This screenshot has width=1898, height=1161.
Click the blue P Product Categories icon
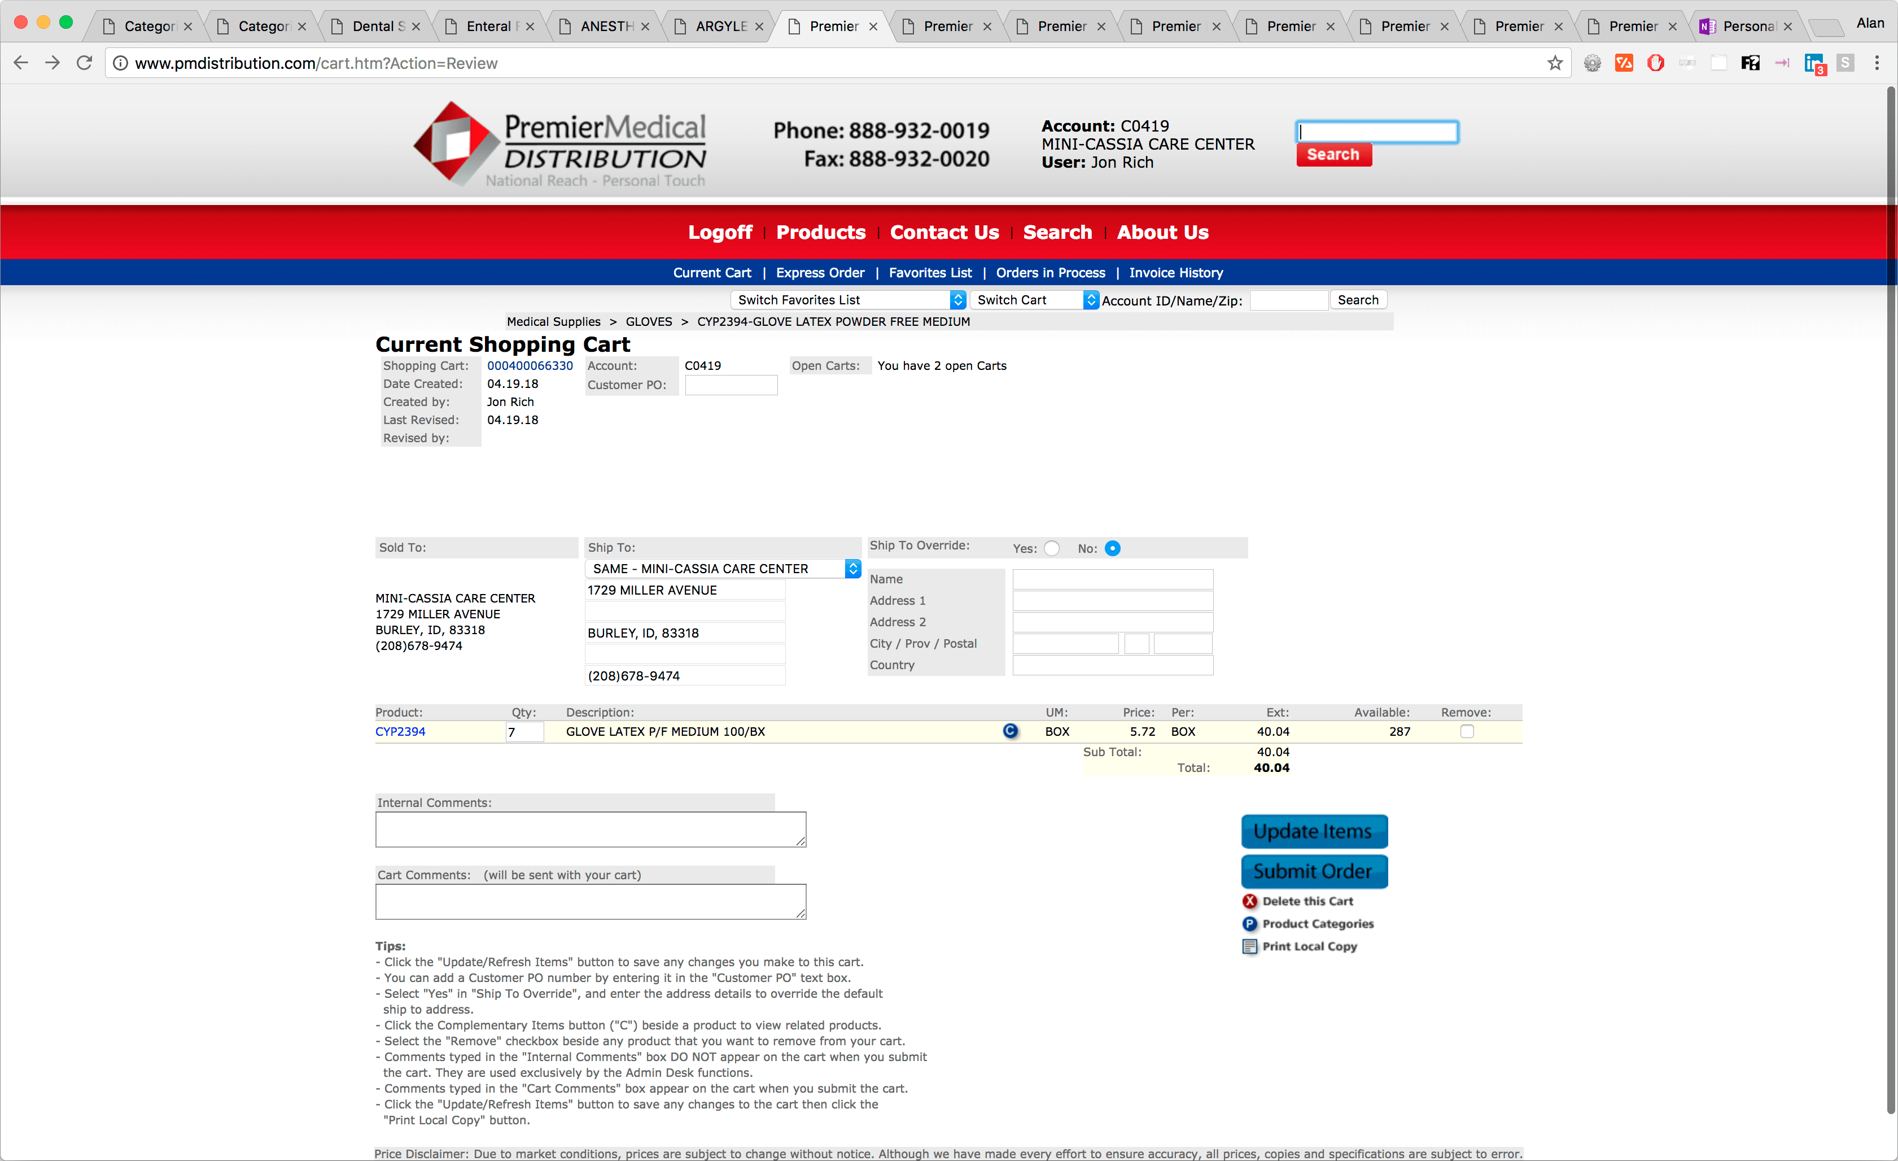tap(1249, 924)
